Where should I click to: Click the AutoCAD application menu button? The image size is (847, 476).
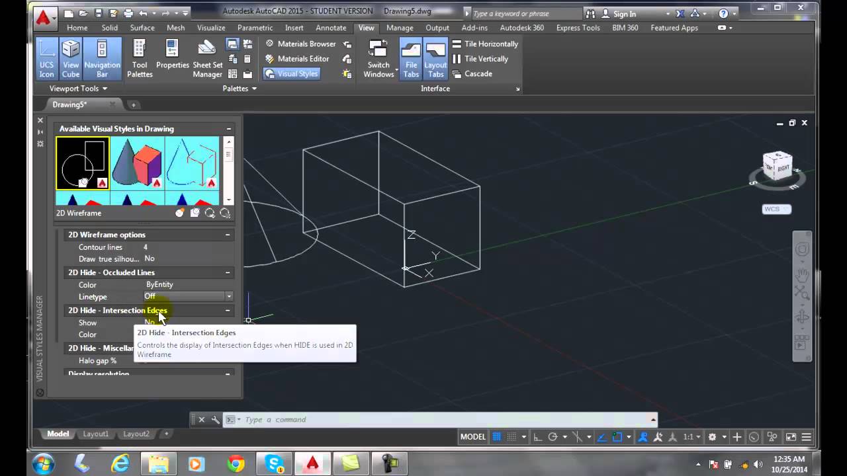[x=45, y=18]
